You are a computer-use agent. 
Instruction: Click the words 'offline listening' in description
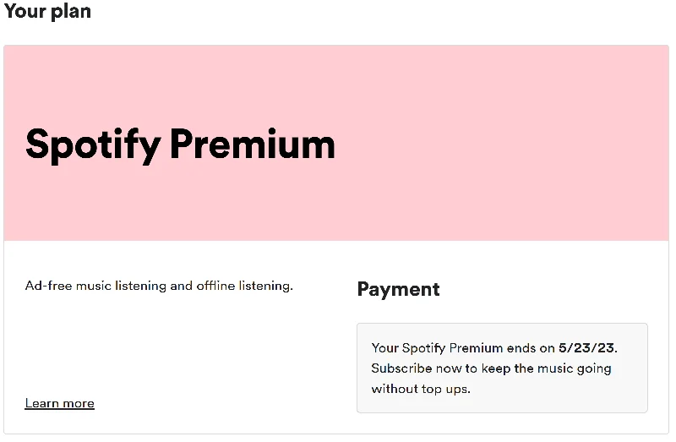click(243, 286)
